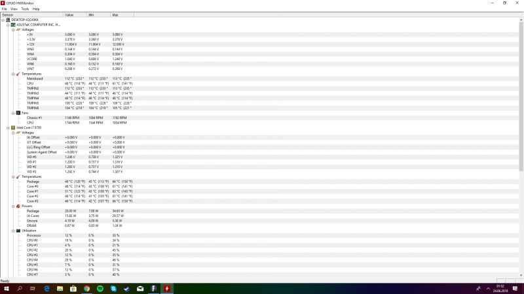524x294 pixels.
Task: Click the ASUSTeK motherboard icon
Action: [13, 25]
